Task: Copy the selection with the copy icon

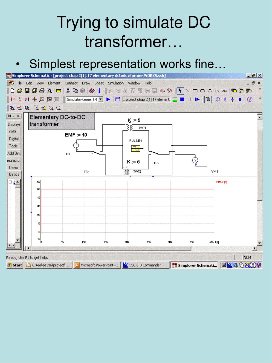Action: point(75,91)
